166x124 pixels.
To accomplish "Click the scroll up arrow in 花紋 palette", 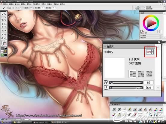I will 158,47.
